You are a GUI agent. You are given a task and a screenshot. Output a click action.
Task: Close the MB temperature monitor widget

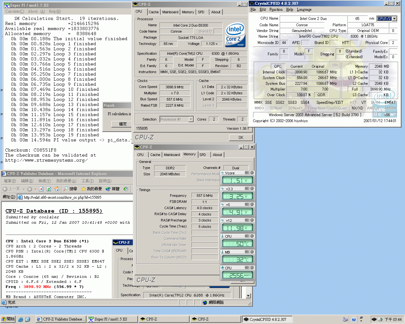tap(252, 252)
